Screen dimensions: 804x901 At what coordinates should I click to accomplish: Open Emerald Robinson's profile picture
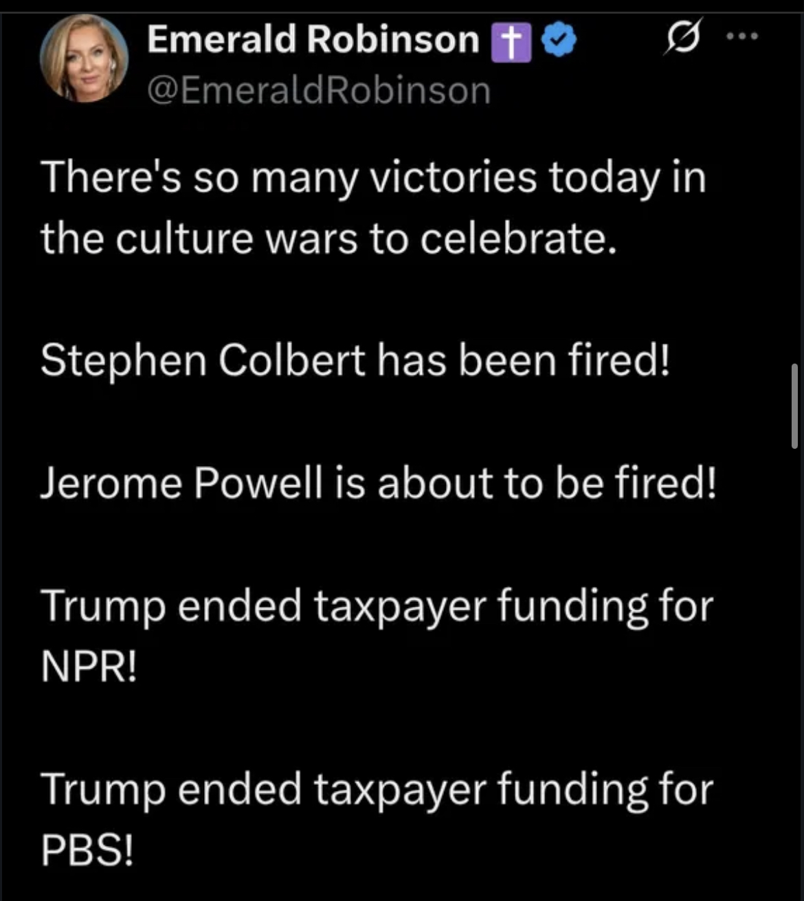84,58
